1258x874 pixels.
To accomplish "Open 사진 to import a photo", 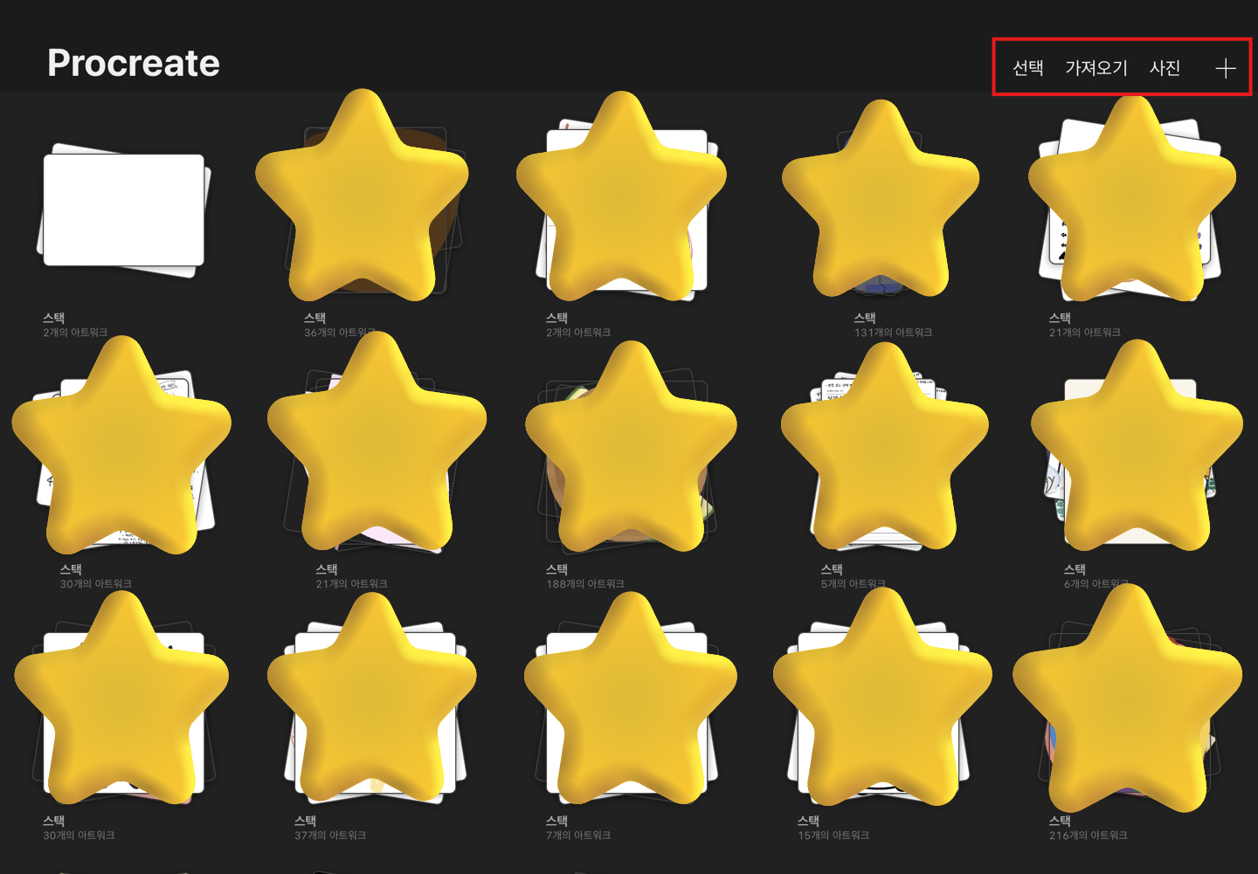I will coord(1165,68).
